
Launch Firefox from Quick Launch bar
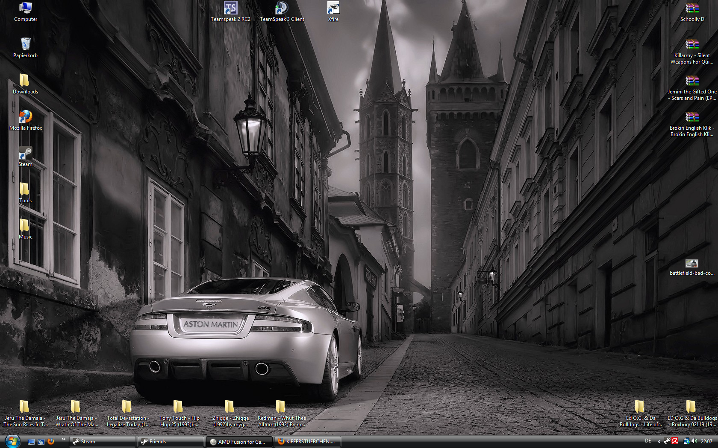tap(51, 441)
